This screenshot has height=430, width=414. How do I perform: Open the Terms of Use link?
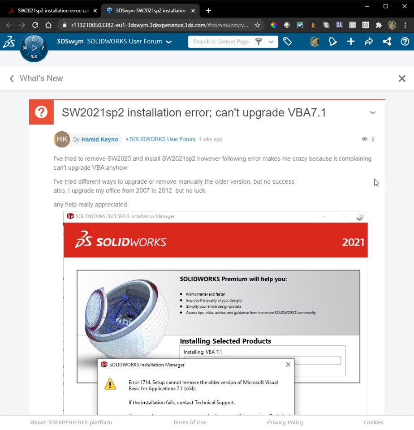point(190,422)
